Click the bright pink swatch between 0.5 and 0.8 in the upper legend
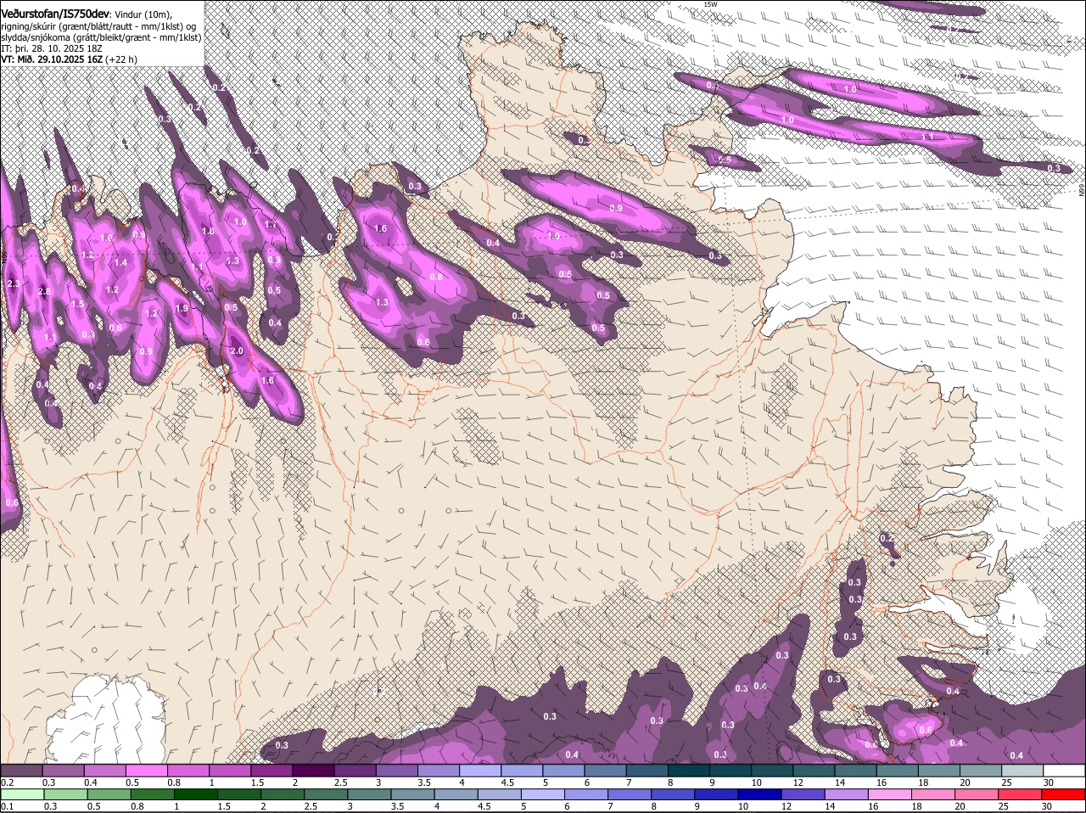1086x813 pixels. (x=147, y=771)
